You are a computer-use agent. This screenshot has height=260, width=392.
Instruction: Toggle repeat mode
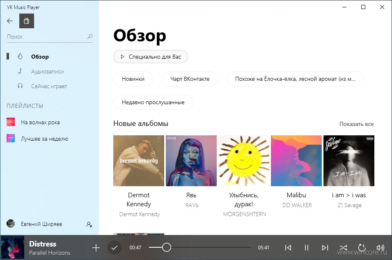click(x=362, y=248)
